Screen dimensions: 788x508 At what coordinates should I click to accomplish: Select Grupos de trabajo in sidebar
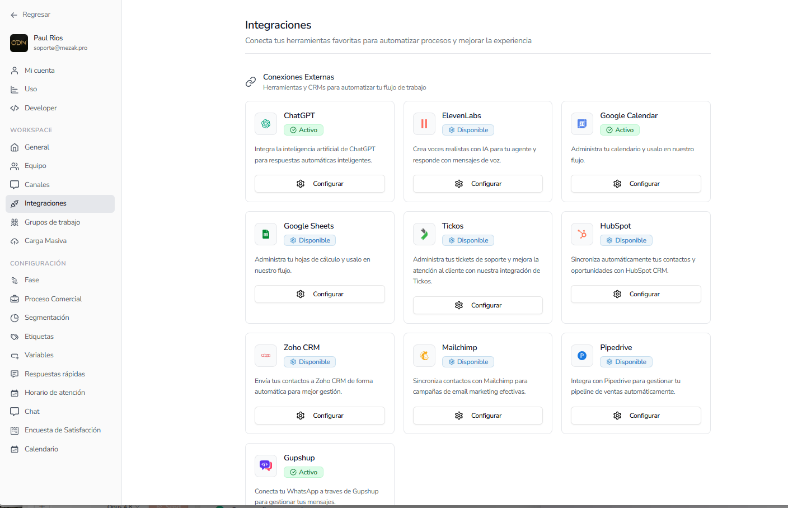pos(60,222)
